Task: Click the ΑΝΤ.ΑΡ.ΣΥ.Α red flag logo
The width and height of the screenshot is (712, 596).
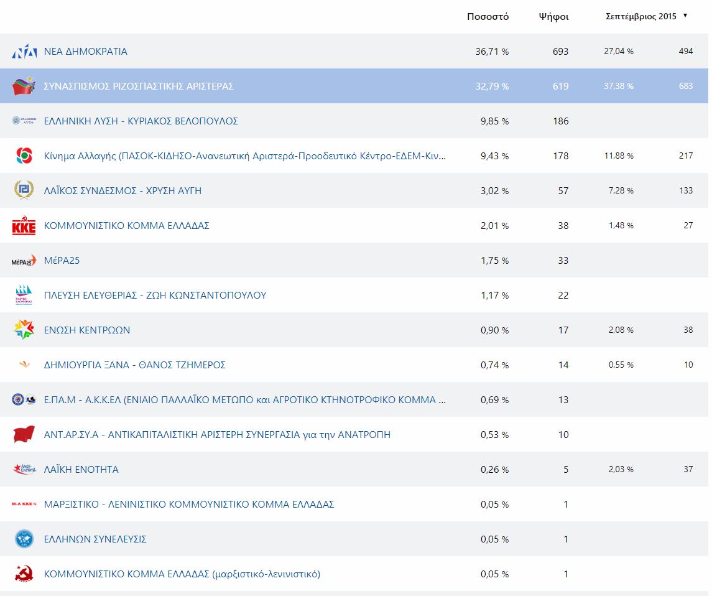Action: coord(24,434)
